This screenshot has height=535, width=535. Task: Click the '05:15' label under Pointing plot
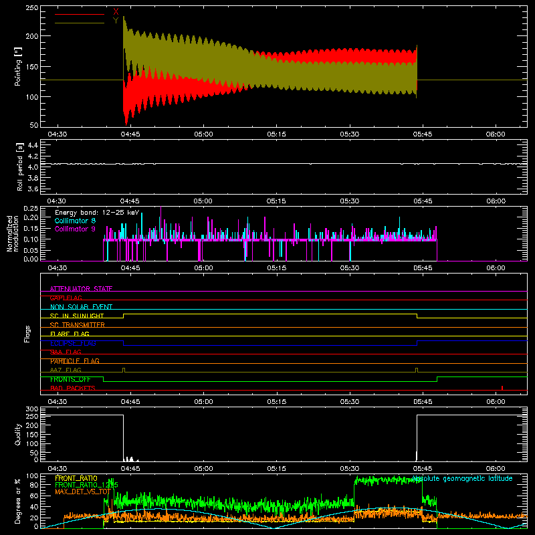tap(276, 134)
